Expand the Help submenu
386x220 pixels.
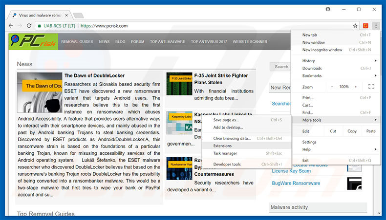336,149
